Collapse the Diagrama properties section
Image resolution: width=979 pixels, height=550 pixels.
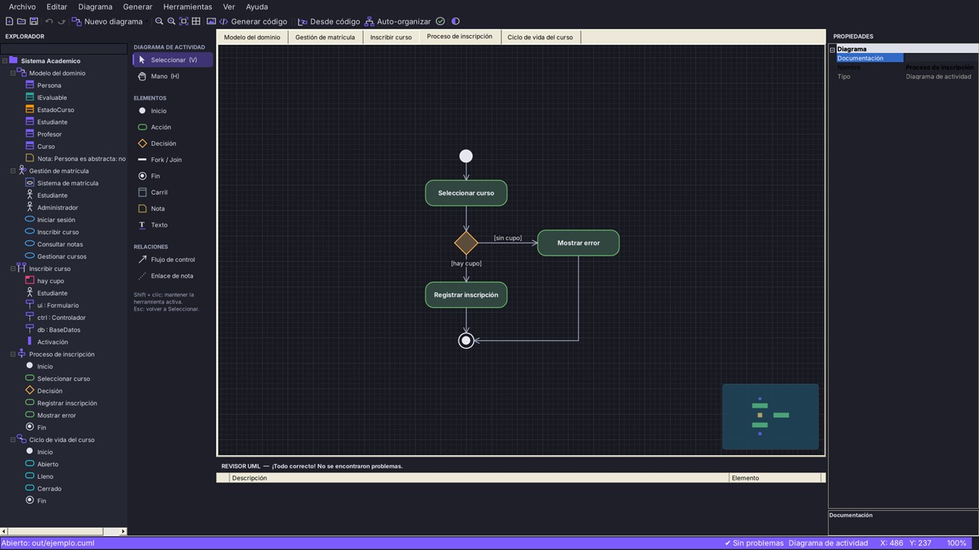[x=833, y=50]
